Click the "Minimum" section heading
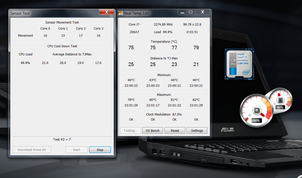This screenshot has height=178, width=302. pos(164,75)
